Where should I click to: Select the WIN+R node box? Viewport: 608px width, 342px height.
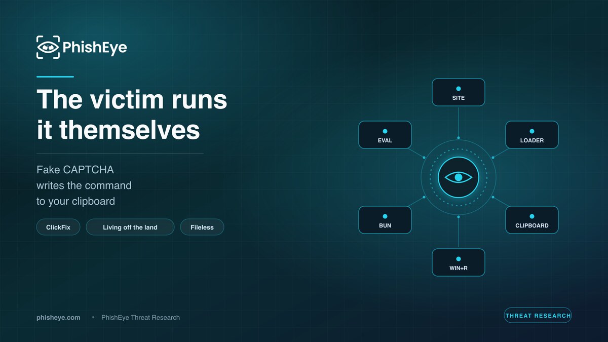click(x=459, y=262)
